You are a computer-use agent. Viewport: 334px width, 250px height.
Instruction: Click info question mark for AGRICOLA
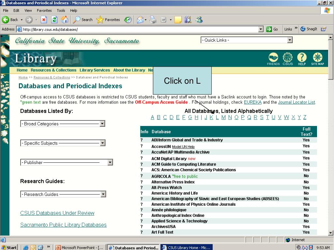[x=142, y=176]
